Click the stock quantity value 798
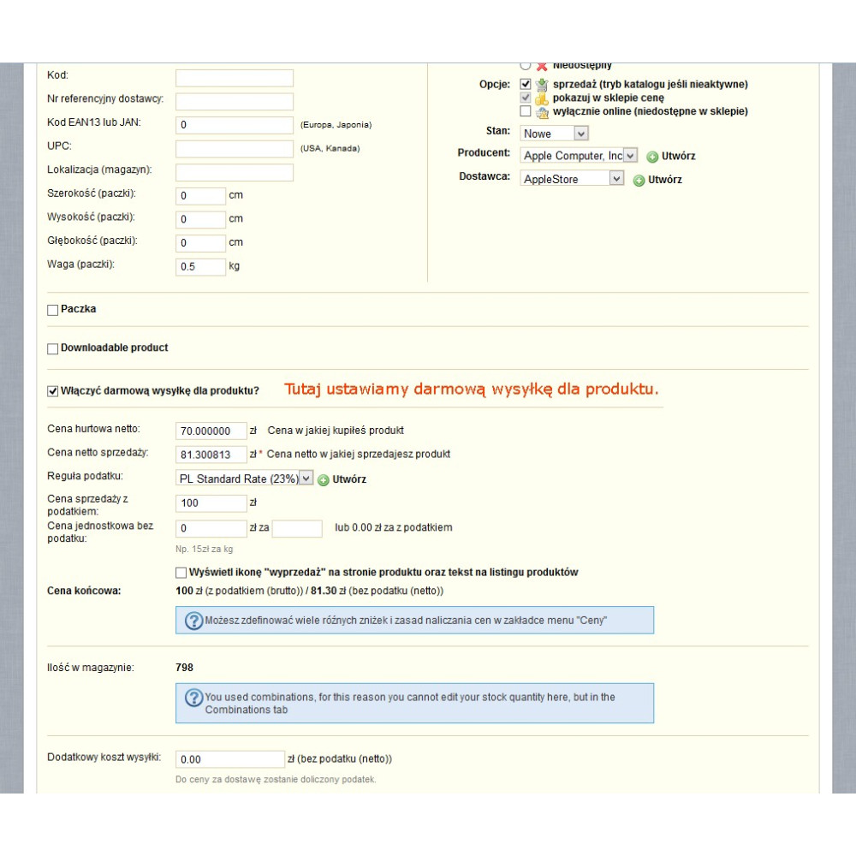 pyautogui.click(x=185, y=668)
